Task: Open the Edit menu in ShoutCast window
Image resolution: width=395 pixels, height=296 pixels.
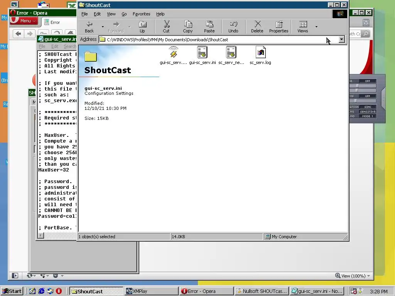Action: pyautogui.click(x=97, y=14)
